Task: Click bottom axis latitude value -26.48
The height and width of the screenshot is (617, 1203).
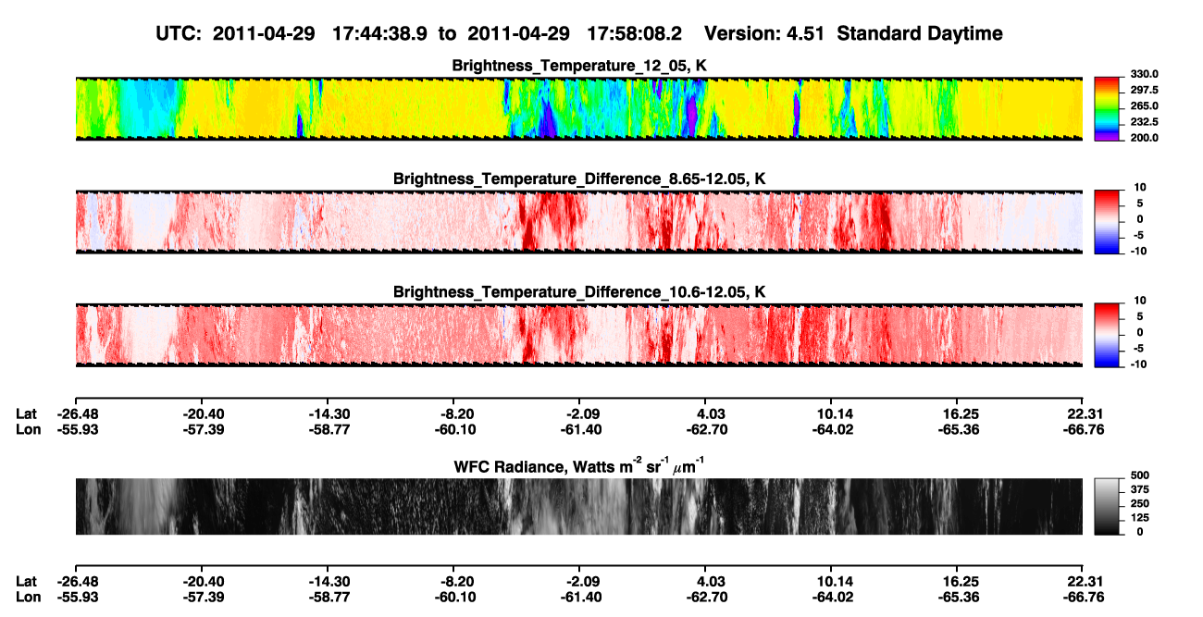Action: point(76,582)
